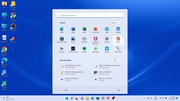Select This PC desktop icon

pos(4,16)
